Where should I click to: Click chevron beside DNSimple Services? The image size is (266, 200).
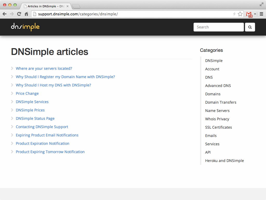[12, 102]
